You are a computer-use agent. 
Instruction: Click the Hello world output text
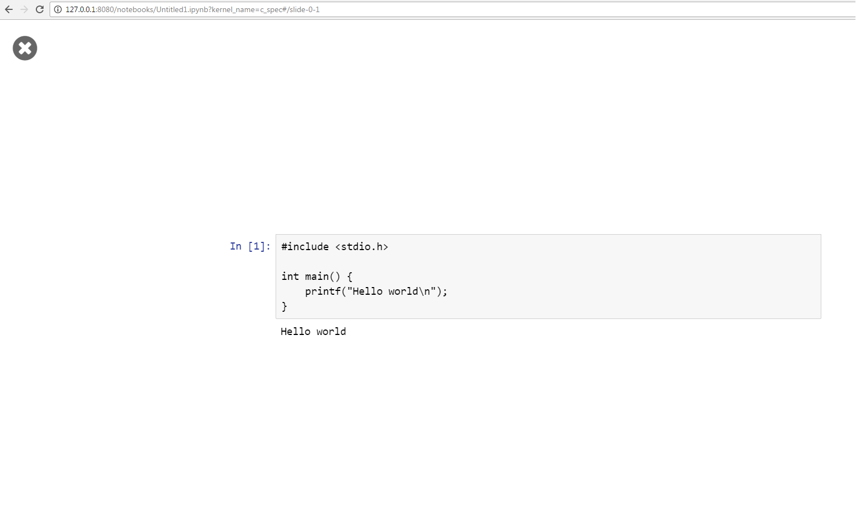[313, 332]
